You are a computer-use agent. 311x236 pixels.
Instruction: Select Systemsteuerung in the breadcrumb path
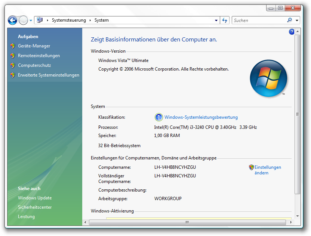tap(69, 21)
